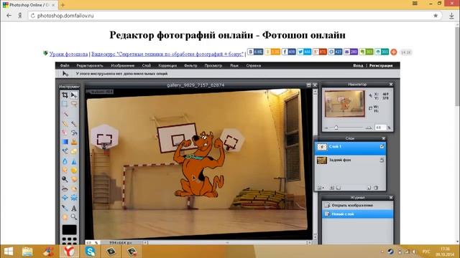The width and height of the screenshot is (460, 258).
Task: Delete layer using the trash icon
Action: click(376, 188)
